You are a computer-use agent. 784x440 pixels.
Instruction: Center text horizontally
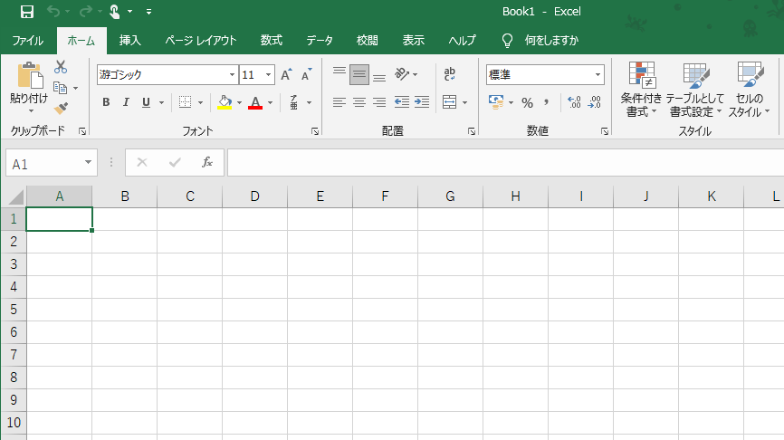(x=359, y=102)
